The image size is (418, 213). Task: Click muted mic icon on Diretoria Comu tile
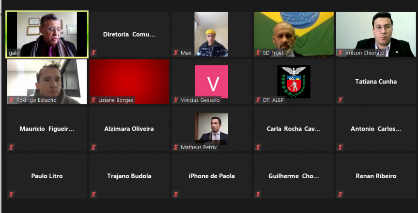pos(93,53)
